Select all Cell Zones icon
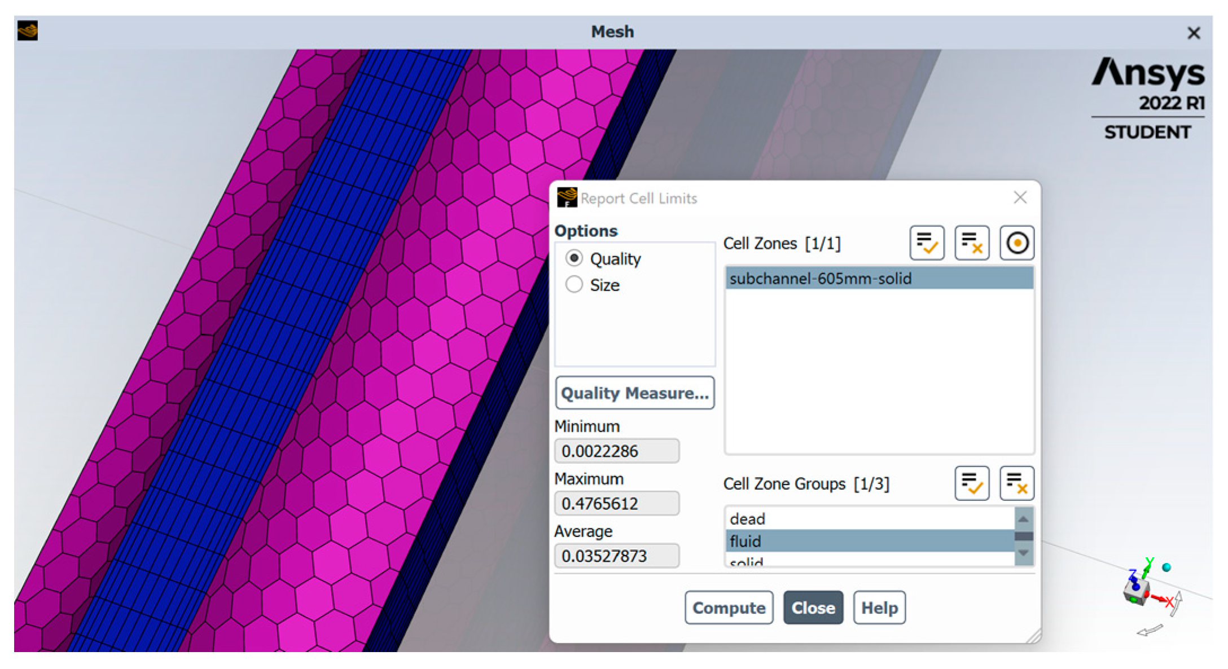Screen dimensions: 1228x669 tap(927, 243)
